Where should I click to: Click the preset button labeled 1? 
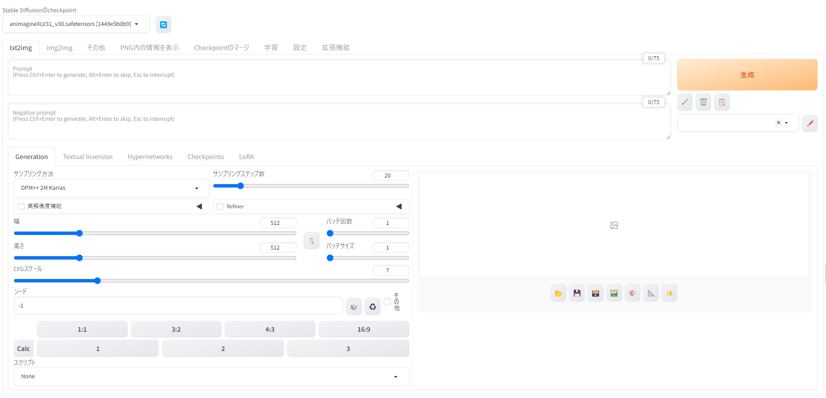[x=98, y=349]
